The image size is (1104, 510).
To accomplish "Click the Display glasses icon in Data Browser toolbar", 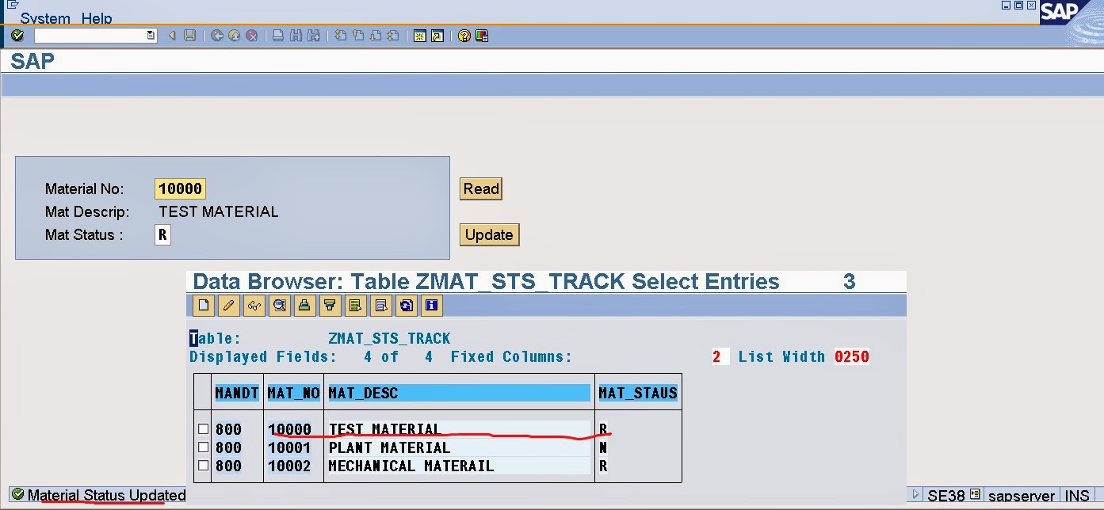I will pyautogui.click(x=254, y=305).
